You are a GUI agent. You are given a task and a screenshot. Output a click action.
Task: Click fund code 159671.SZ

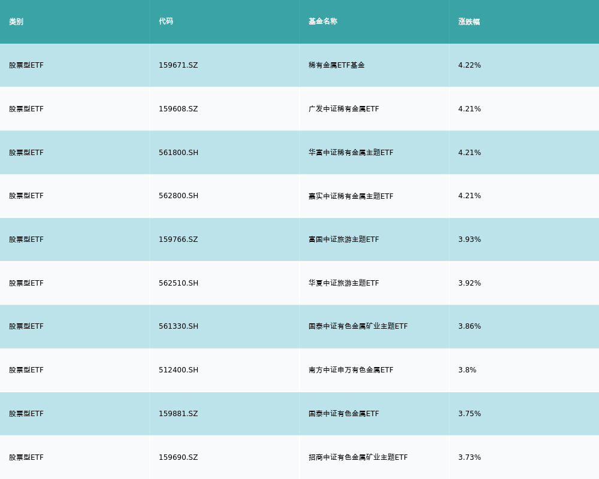178,65
